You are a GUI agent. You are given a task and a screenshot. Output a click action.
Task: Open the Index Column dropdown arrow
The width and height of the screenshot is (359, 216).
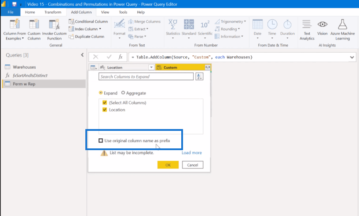coord(100,29)
